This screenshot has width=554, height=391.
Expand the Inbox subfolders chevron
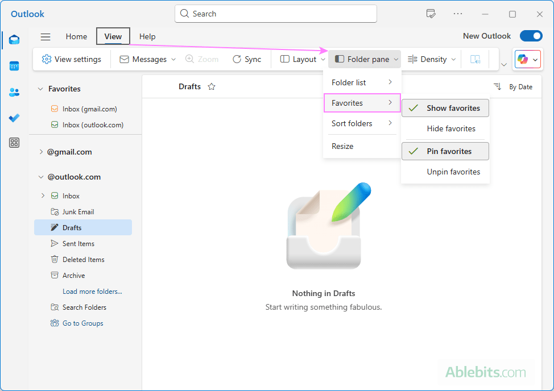click(43, 195)
